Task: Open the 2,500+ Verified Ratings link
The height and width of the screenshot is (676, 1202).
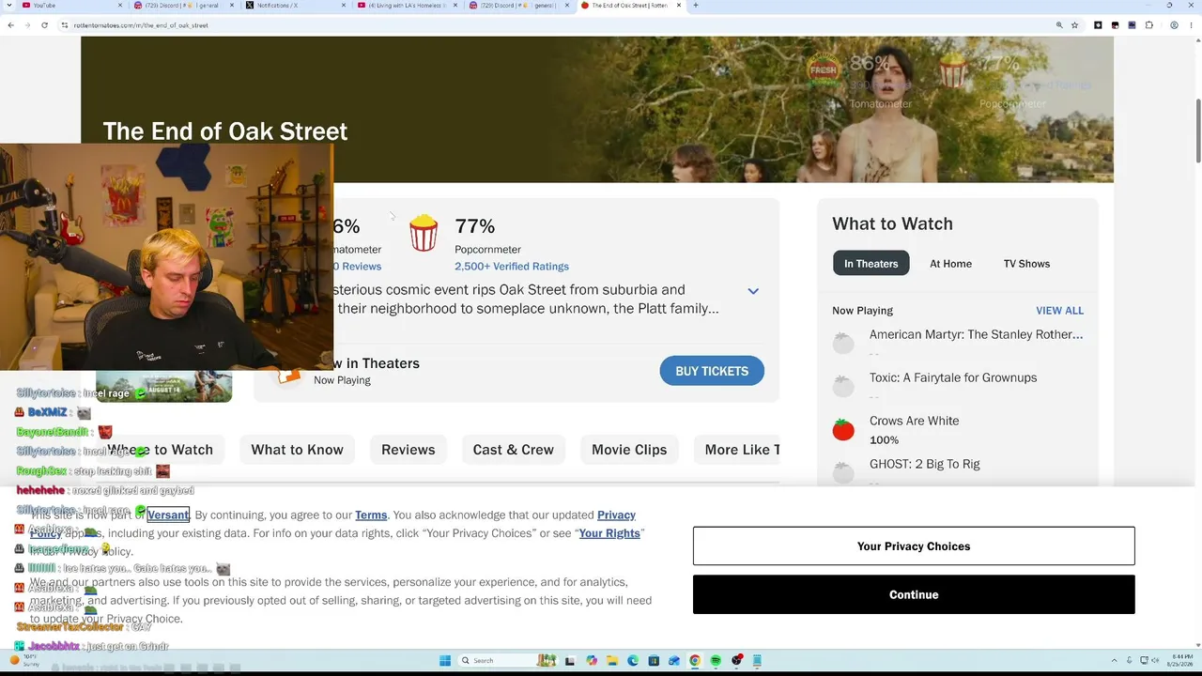Action: click(x=512, y=267)
